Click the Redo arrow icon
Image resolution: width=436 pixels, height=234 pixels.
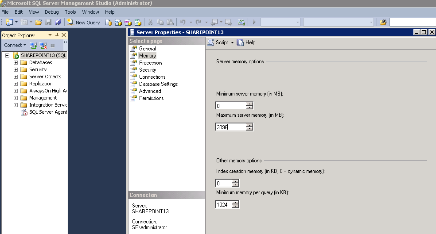(198, 22)
